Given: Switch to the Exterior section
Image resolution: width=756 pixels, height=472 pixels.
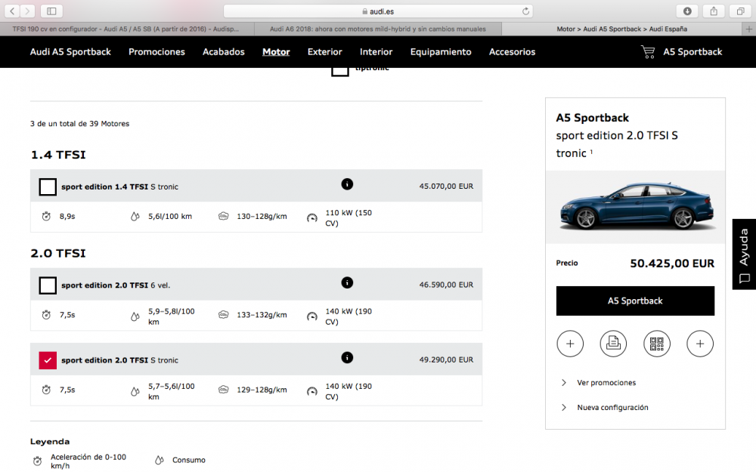Looking at the screenshot, I should [x=325, y=51].
